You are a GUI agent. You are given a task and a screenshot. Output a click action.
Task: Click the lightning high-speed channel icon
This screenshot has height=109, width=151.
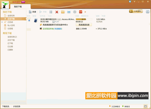[x=41, y=25]
